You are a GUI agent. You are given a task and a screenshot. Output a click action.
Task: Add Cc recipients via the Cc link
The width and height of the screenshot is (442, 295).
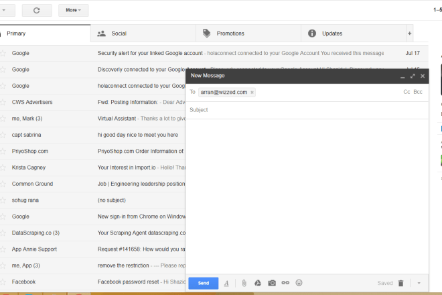point(406,92)
